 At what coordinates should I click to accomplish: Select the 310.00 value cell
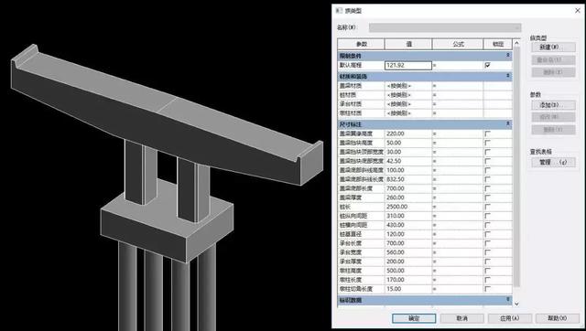pyautogui.click(x=408, y=216)
